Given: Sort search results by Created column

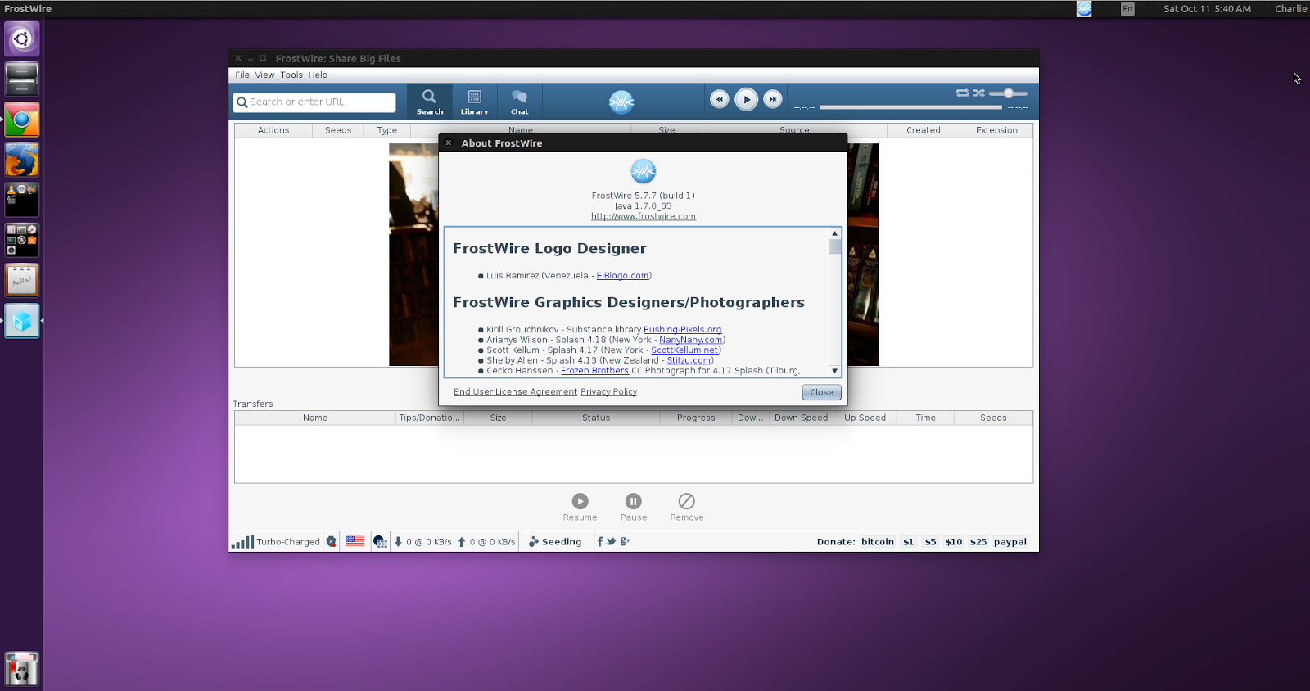Looking at the screenshot, I should (924, 130).
